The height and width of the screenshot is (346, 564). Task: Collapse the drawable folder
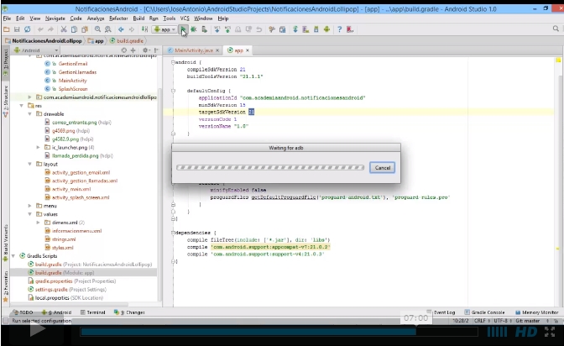coord(30,113)
